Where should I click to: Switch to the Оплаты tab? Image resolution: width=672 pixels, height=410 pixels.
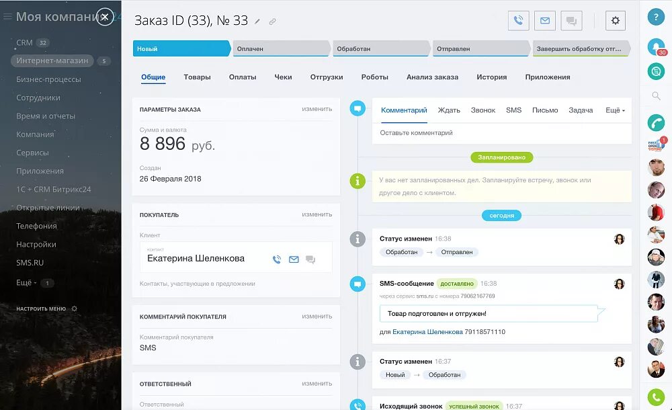243,77
